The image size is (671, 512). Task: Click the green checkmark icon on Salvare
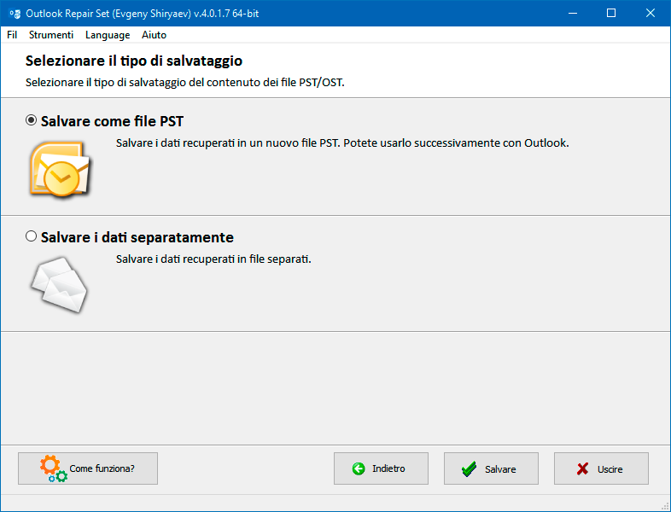(x=469, y=469)
